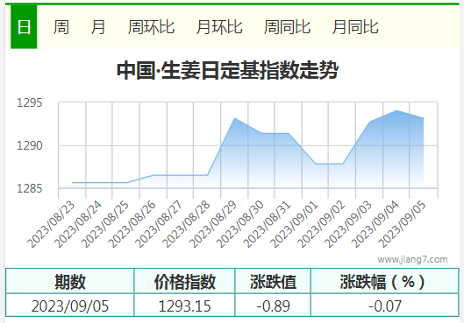The height and width of the screenshot is (323, 464).
Task: Click the table cell 2023/09/05
Action: [x=70, y=305]
